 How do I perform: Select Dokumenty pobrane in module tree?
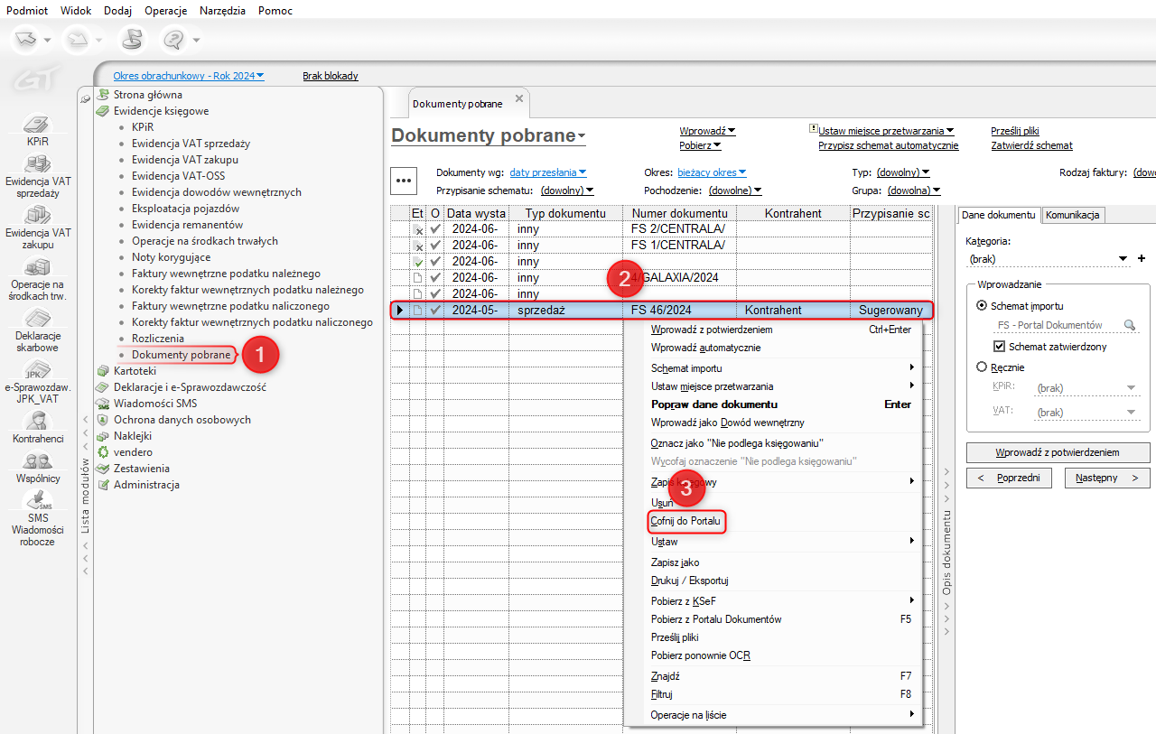coord(181,355)
